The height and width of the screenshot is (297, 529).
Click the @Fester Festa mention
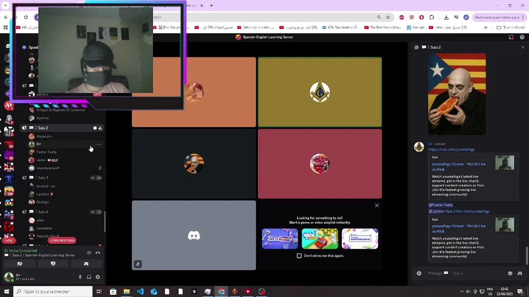tap(441, 205)
